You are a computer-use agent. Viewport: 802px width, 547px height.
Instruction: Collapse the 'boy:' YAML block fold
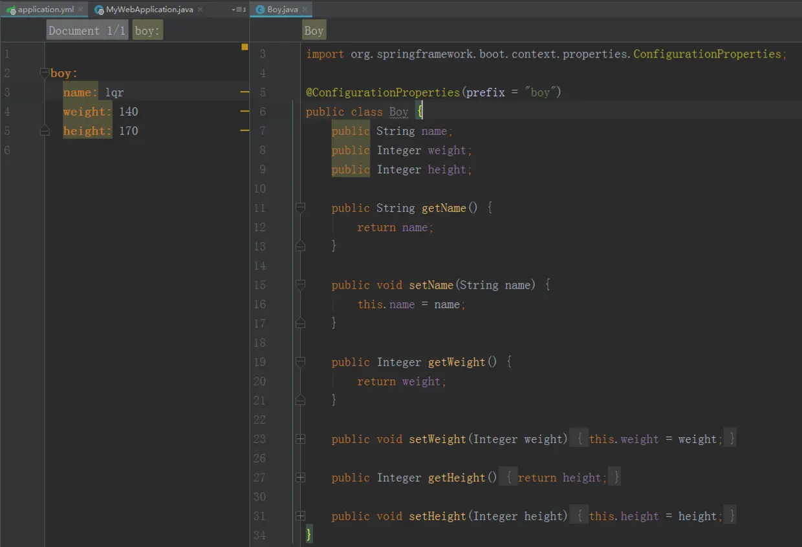click(45, 72)
